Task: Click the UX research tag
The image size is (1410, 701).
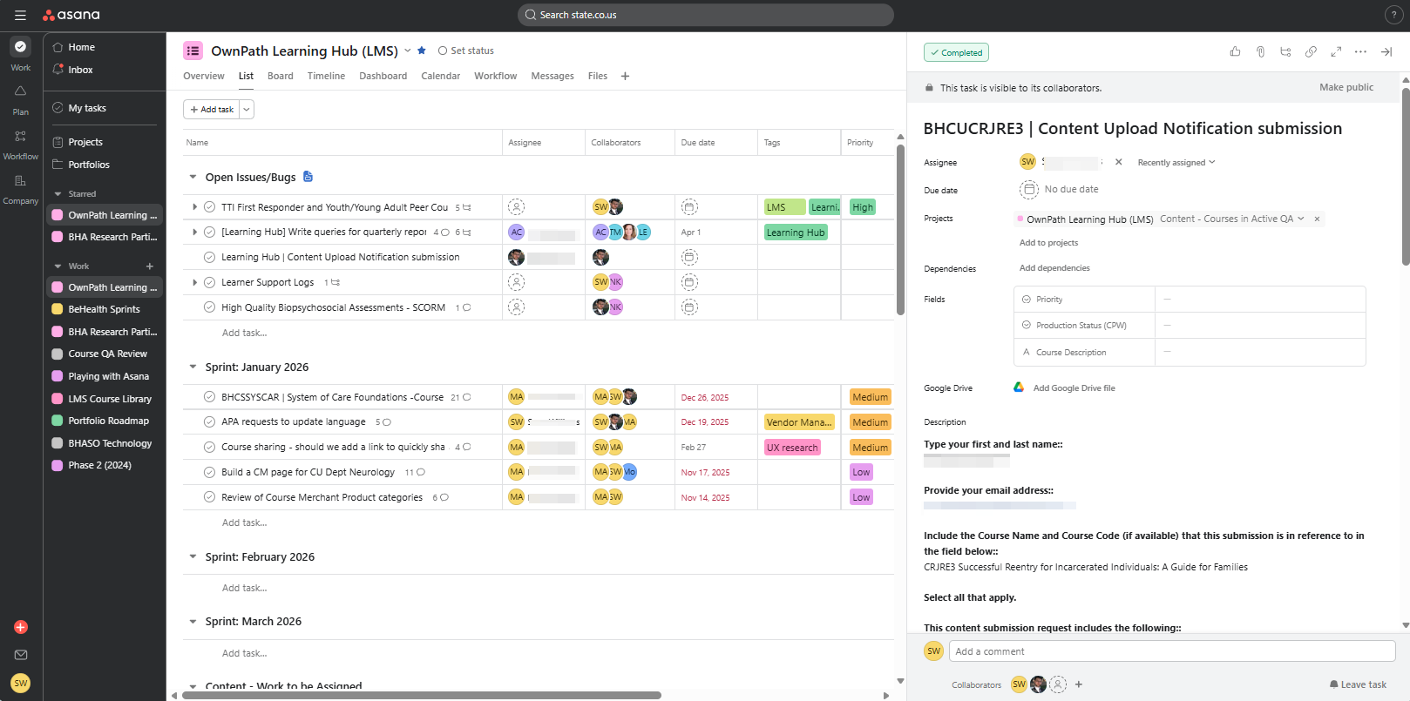Action: click(792, 448)
